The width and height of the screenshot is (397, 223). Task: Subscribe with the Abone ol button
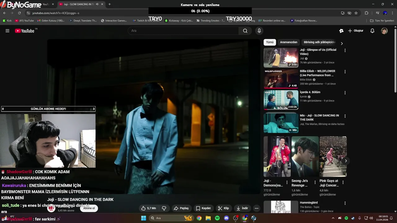(89, 208)
